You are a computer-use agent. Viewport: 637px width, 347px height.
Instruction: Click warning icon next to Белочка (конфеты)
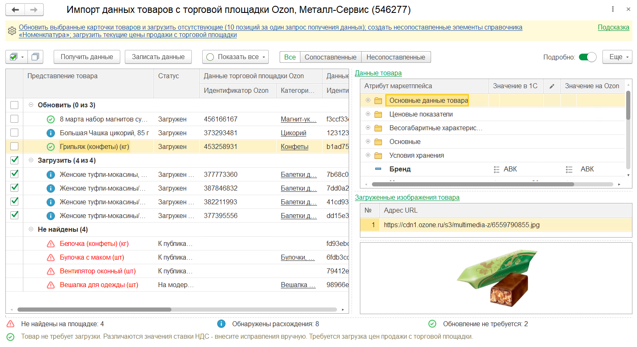pos(51,244)
